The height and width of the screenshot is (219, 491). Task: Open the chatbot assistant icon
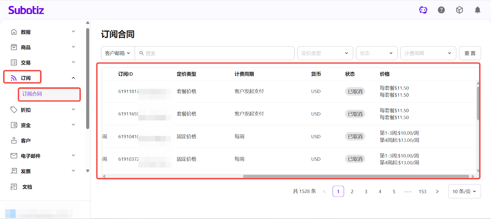tap(423, 10)
